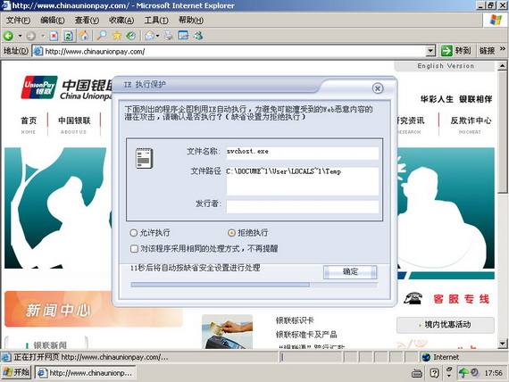The height and width of the screenshot is (382, 509).
Task: Open the 收藏(A) menu
Action: [x=121, y=21]
